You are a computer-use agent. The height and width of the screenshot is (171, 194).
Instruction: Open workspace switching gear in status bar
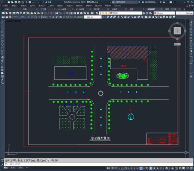click(166, 168)
